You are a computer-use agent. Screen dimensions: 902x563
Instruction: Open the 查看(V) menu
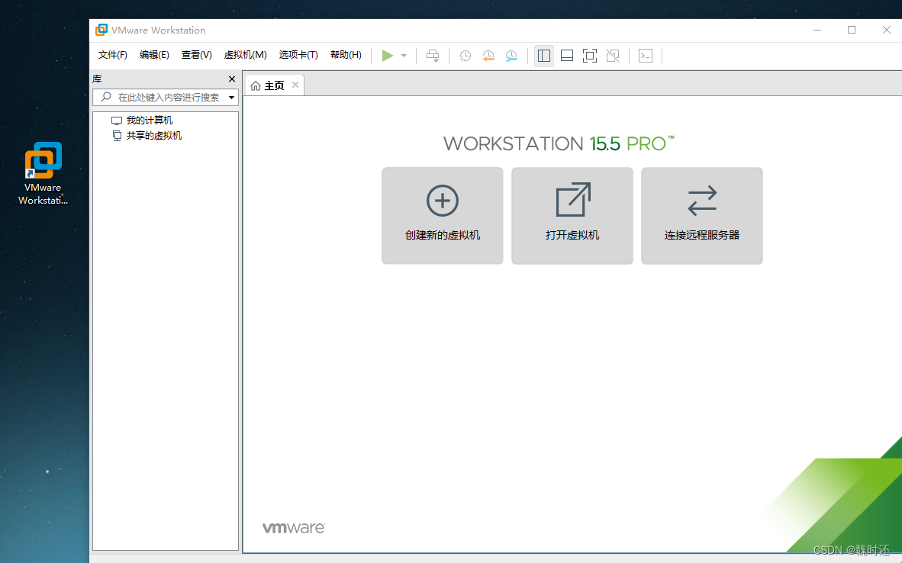click(197, 55)
